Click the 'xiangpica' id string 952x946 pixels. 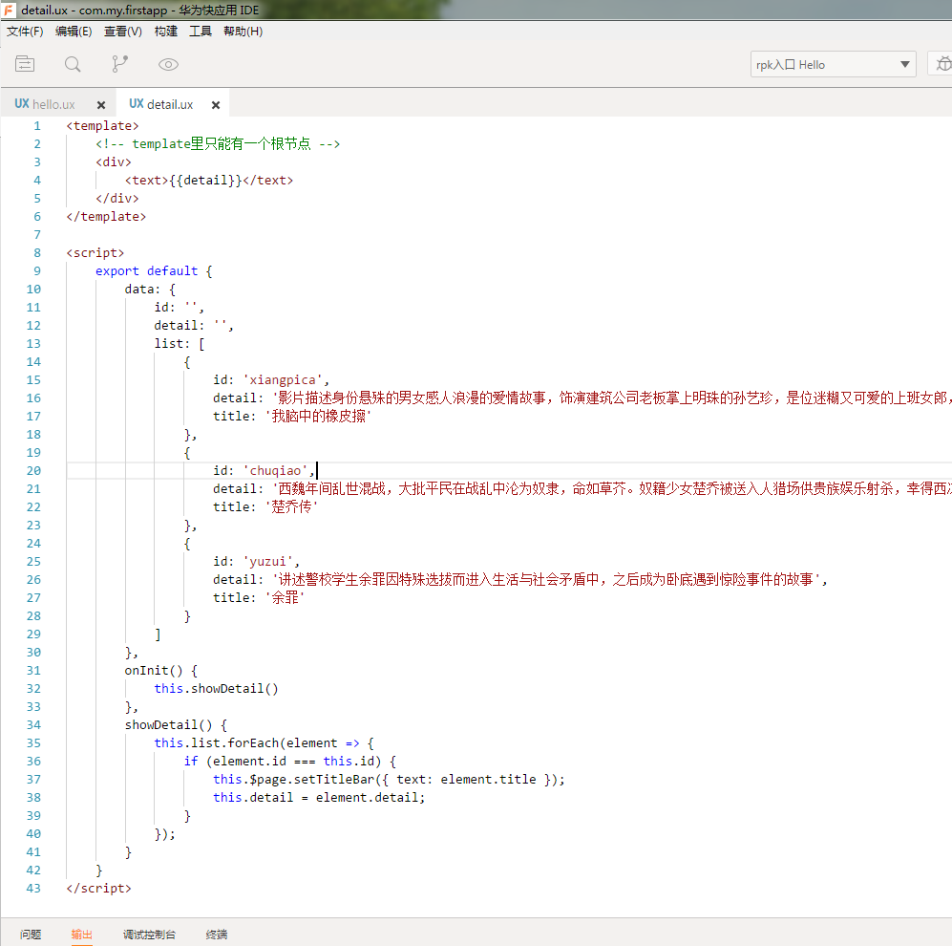[283, 379]
